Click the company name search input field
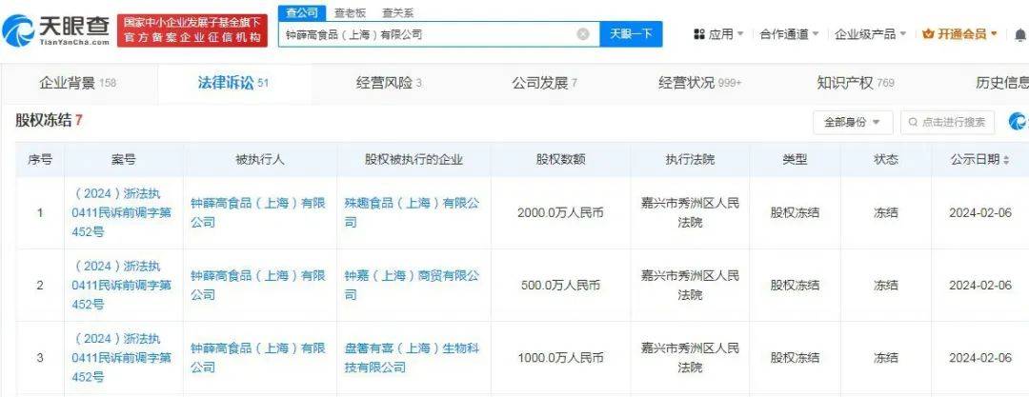This screenshot has height=397, width=1029. 429,34
